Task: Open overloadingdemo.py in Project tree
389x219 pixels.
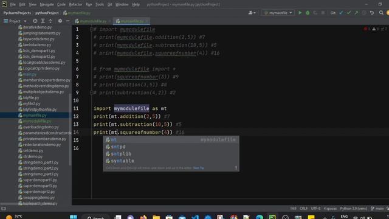Action: [x=41, y=127]
